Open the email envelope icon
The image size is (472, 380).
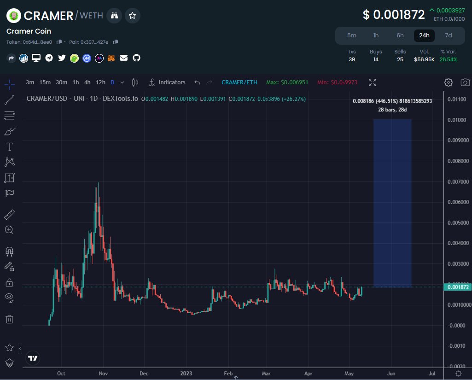click(x=123, y=58)
